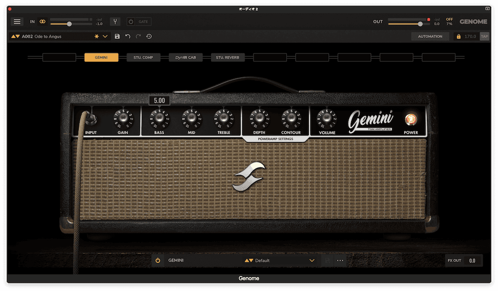Click the output level value 0.0
The width and height of the screenshot is (498, 291).
coord(437,24)
